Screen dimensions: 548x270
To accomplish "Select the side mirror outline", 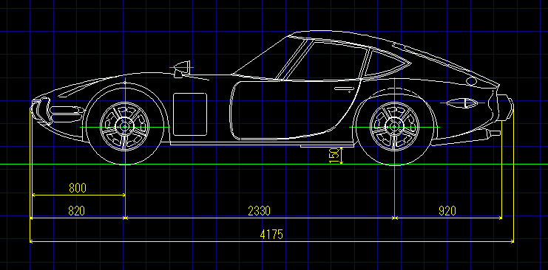I will [182, 69].
